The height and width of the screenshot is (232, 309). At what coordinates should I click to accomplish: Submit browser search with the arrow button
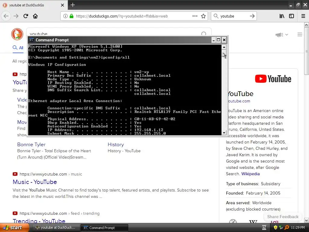pos(252,16)
